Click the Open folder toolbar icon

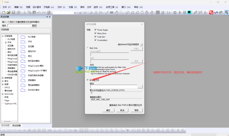coord(9,13)
